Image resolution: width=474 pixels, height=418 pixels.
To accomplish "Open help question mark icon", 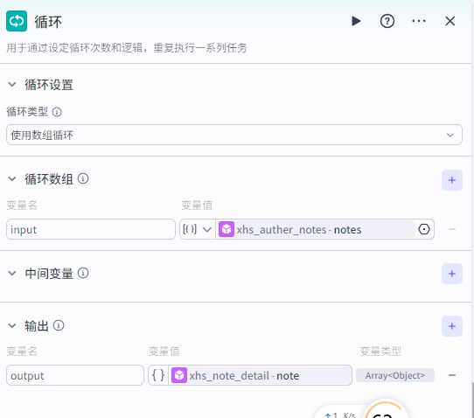I will (x=387, y=21).
